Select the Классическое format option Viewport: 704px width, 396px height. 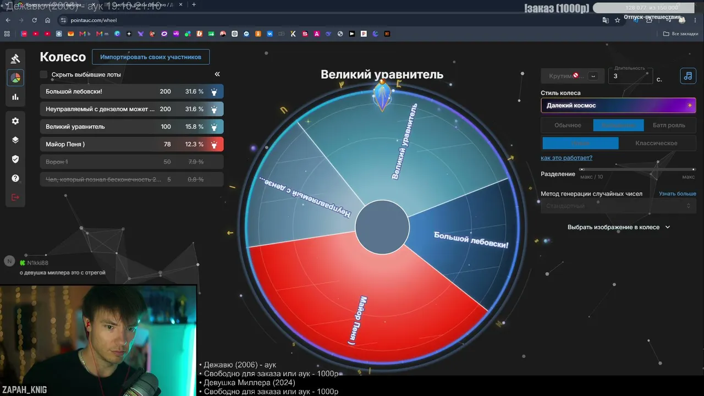point(656,143)
